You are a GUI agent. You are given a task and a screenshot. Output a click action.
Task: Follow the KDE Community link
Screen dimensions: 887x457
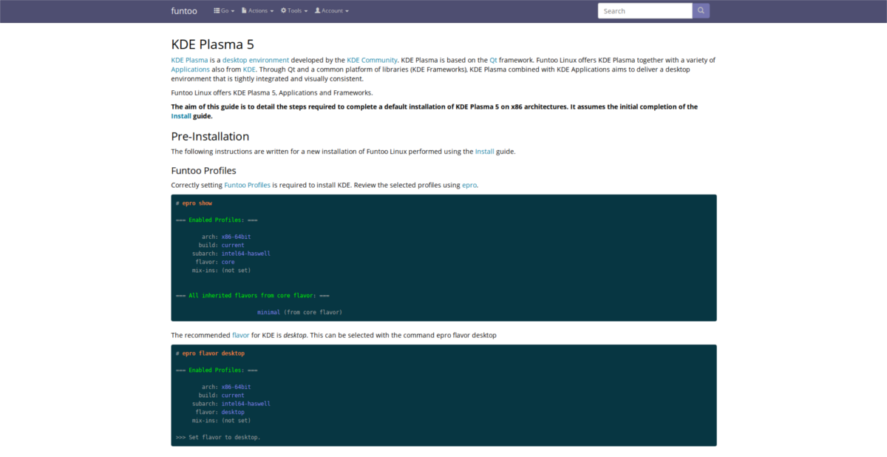point(372,60)
